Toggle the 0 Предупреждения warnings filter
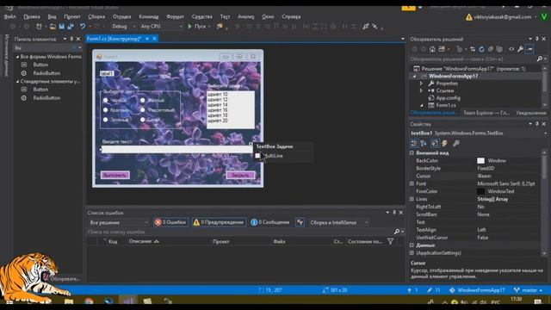Image resolution: width=551 pixels, height=310 pixels. tap(219, 222)
